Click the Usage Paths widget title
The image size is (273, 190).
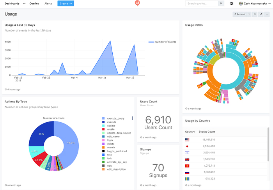tap(194, 25)
